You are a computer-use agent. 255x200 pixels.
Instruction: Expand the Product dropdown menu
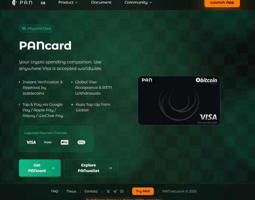(68, 3)
